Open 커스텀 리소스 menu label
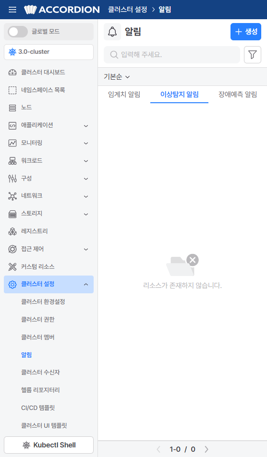 coord(37,267)
